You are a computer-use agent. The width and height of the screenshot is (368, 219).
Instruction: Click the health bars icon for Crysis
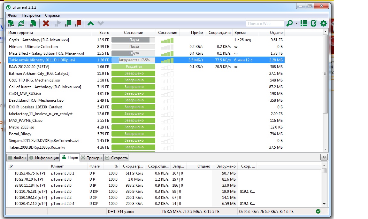167,40
